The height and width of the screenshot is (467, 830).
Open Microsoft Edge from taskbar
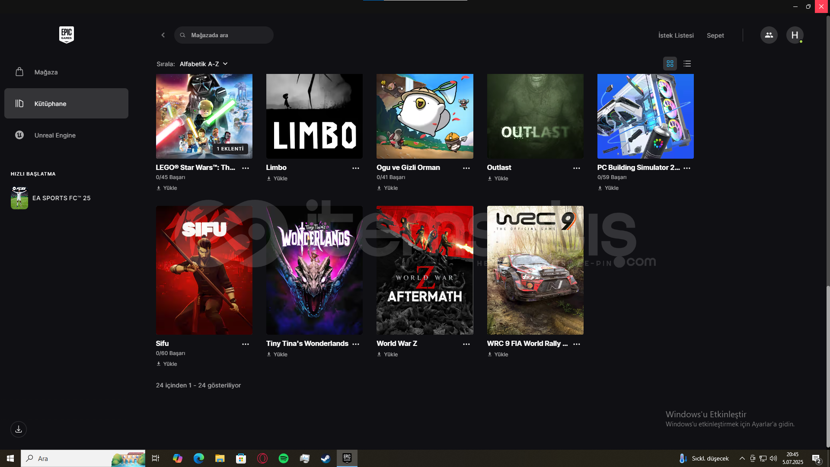pyautogui.click(x=199, y=458)
